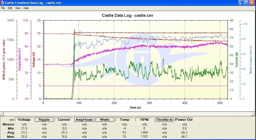Viewport: 256px width, 140px height.
Task: Open the Help menu
Action: 26,8
